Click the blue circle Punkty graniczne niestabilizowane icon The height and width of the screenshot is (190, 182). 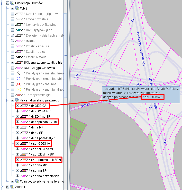(19, 79)
